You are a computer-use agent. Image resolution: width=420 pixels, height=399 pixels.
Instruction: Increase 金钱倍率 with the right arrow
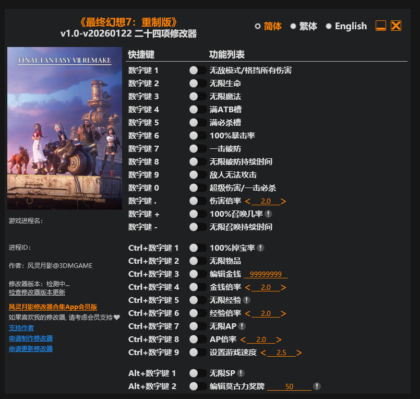(283, 287)
